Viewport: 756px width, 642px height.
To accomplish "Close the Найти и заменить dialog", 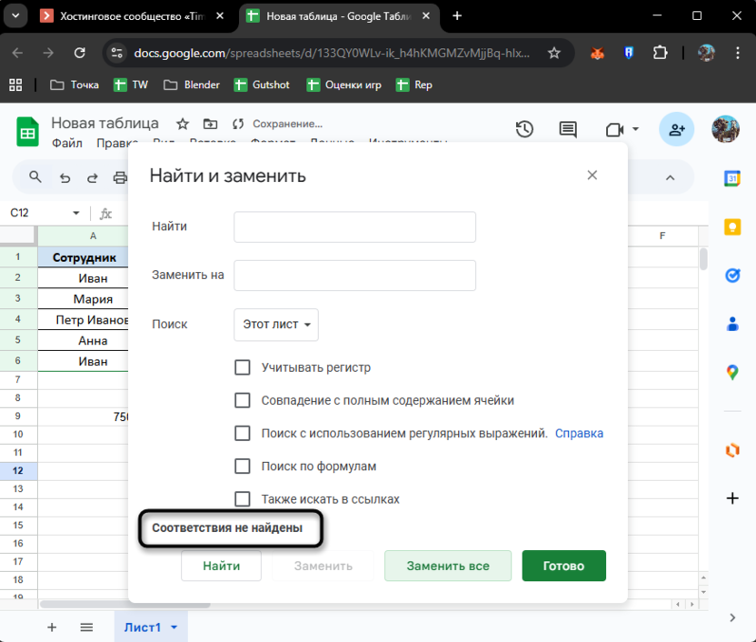I will (592, 176).
